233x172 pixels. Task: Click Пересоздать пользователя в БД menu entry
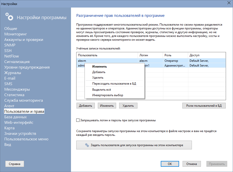pos(114,84)
